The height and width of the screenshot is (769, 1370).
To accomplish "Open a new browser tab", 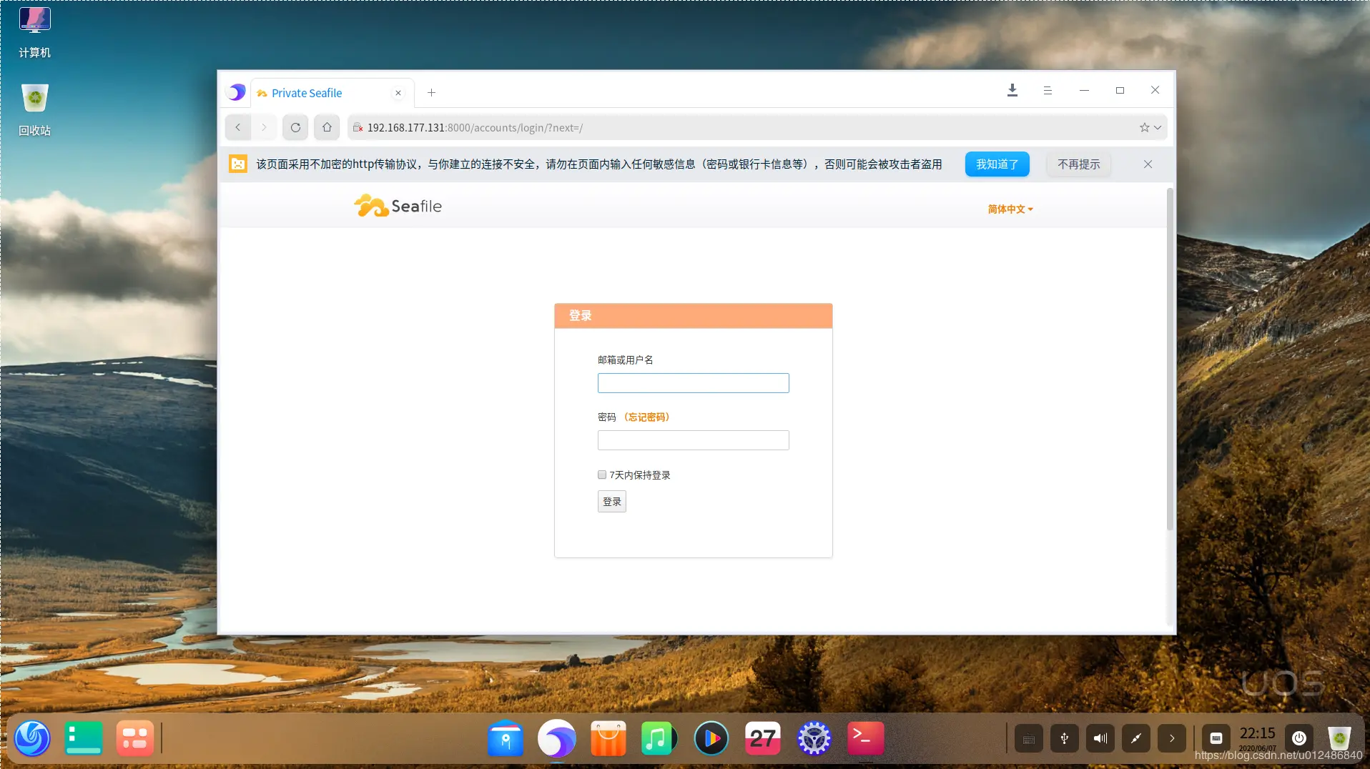I will click(430, 92).
